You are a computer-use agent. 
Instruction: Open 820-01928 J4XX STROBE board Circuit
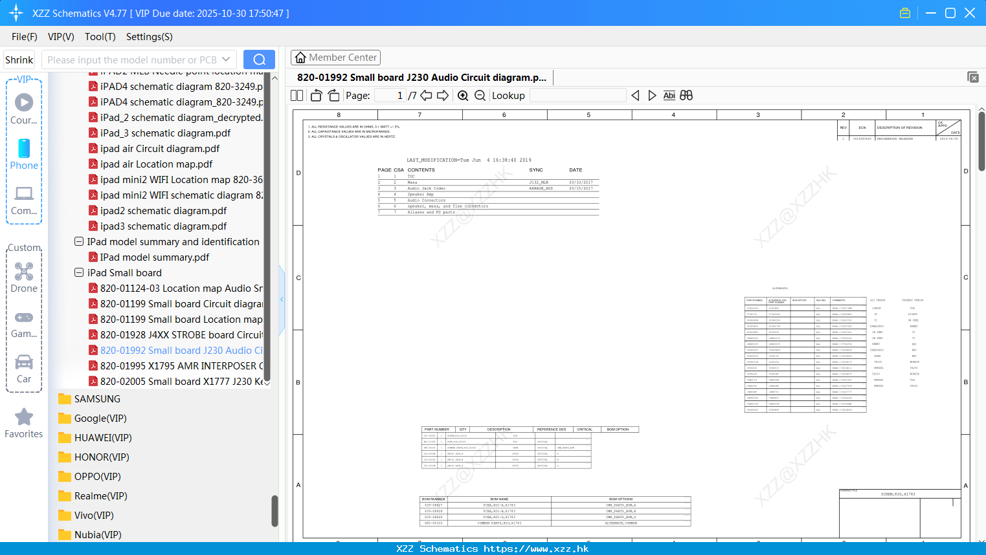[175, 334]
